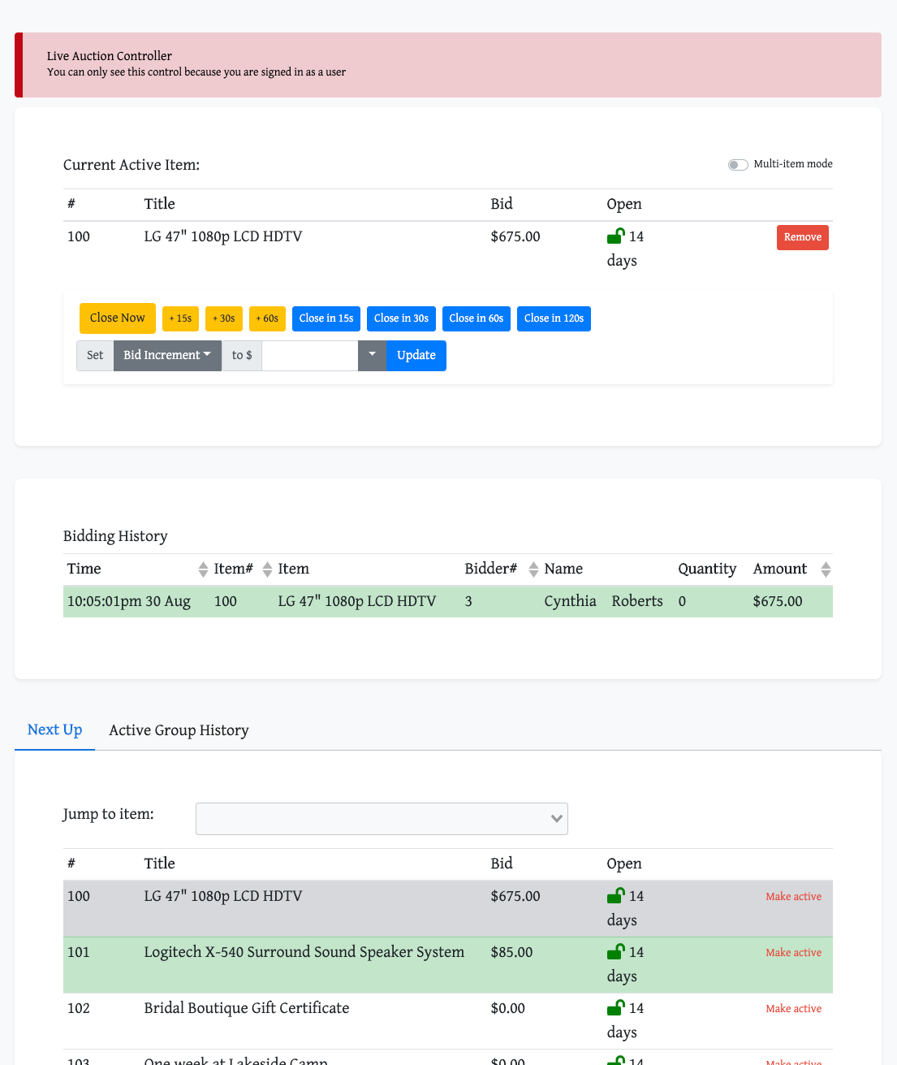Sort bidding history by Bidder#
Image resolution: width=897 pixels, height=1065 pixels.
(533, 569)
